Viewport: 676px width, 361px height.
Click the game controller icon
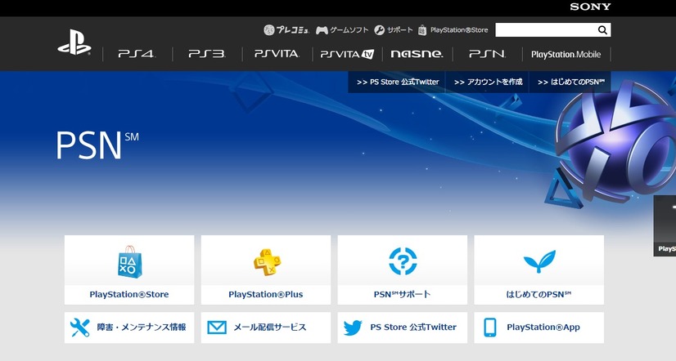(x=322, y=30)
